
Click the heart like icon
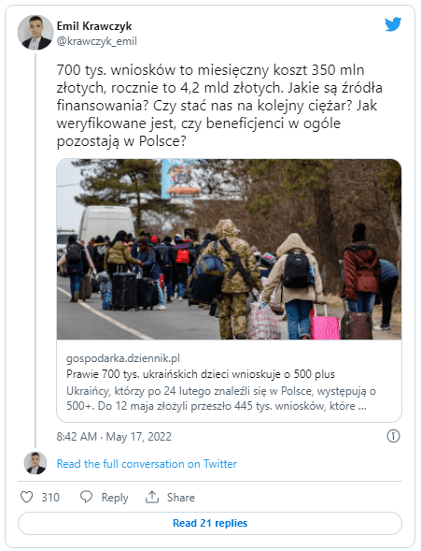[27, 497]
